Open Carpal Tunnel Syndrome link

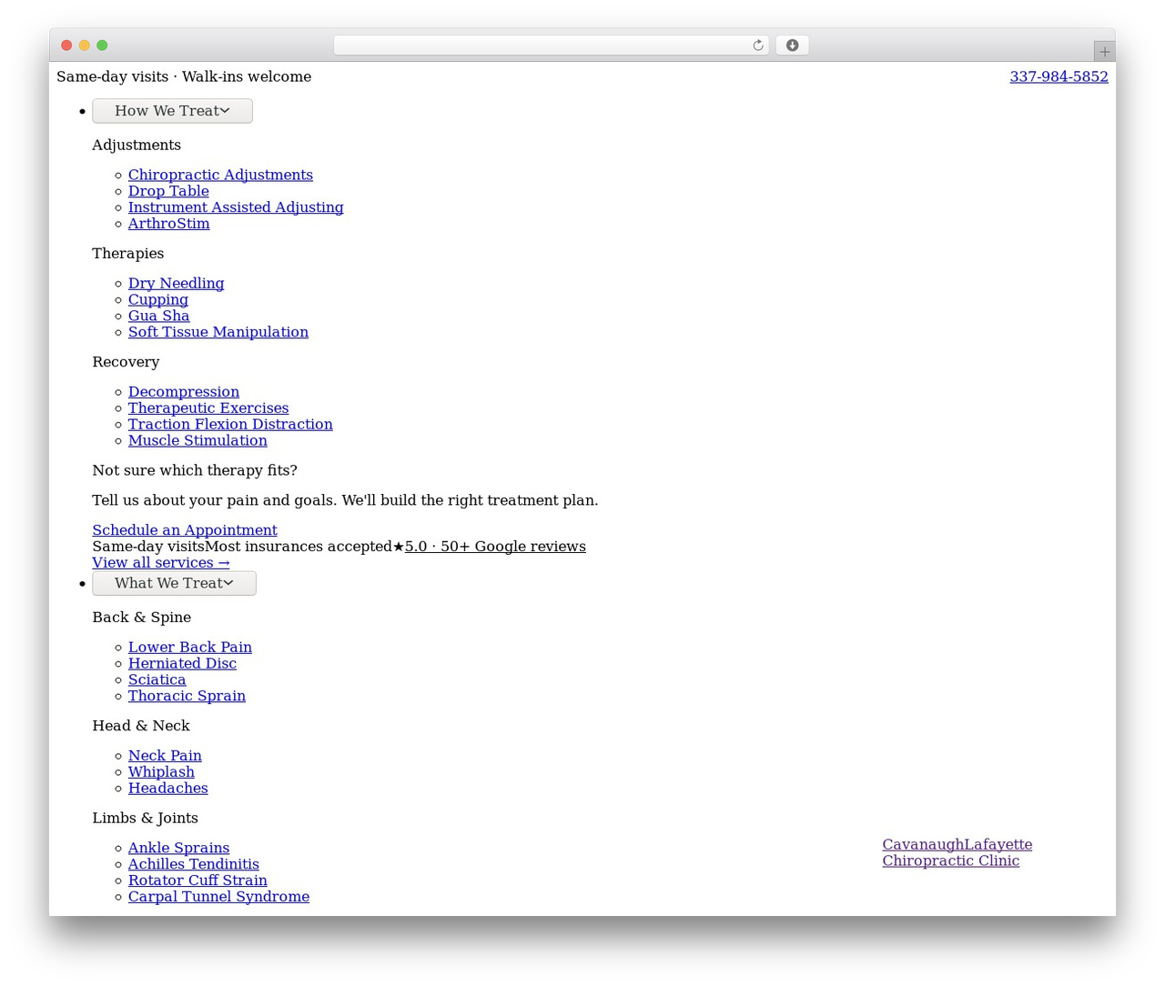(x=218, y=898)
